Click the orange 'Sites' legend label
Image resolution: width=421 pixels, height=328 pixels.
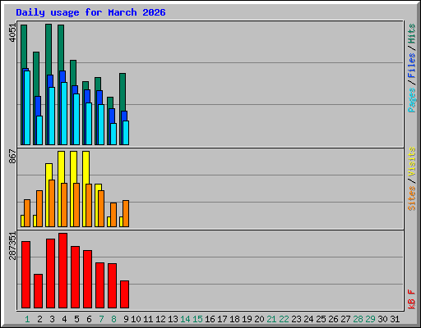click(412, 198)
